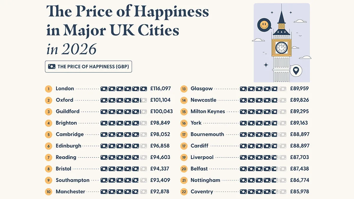354x199 pixels.
Task: Click the heart location pin bubble
Action: coord(296,70)
